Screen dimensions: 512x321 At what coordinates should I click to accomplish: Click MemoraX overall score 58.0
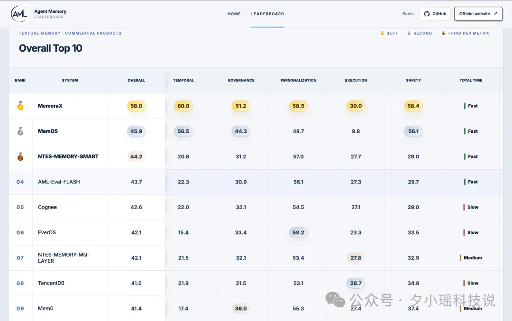[x=136, y=106]
